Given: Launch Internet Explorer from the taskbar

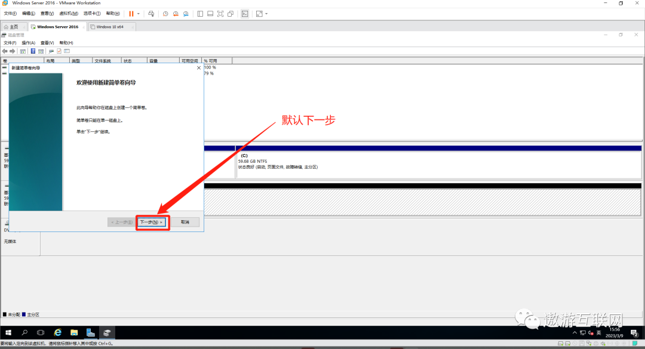Looking at the screenshot, I should point(57,332).
